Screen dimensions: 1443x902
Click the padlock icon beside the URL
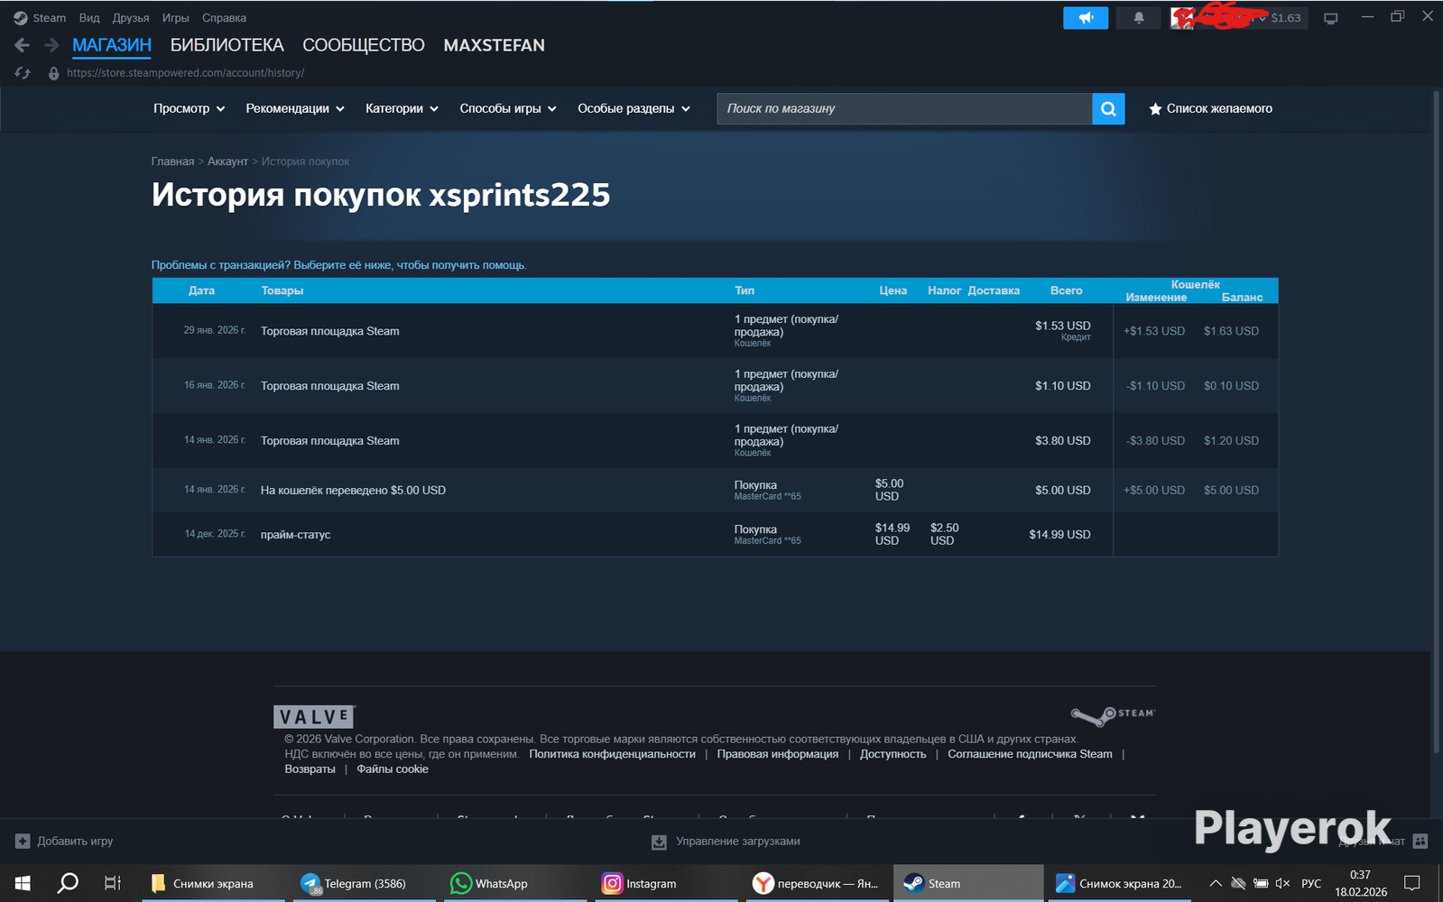[x=53, y=73]
